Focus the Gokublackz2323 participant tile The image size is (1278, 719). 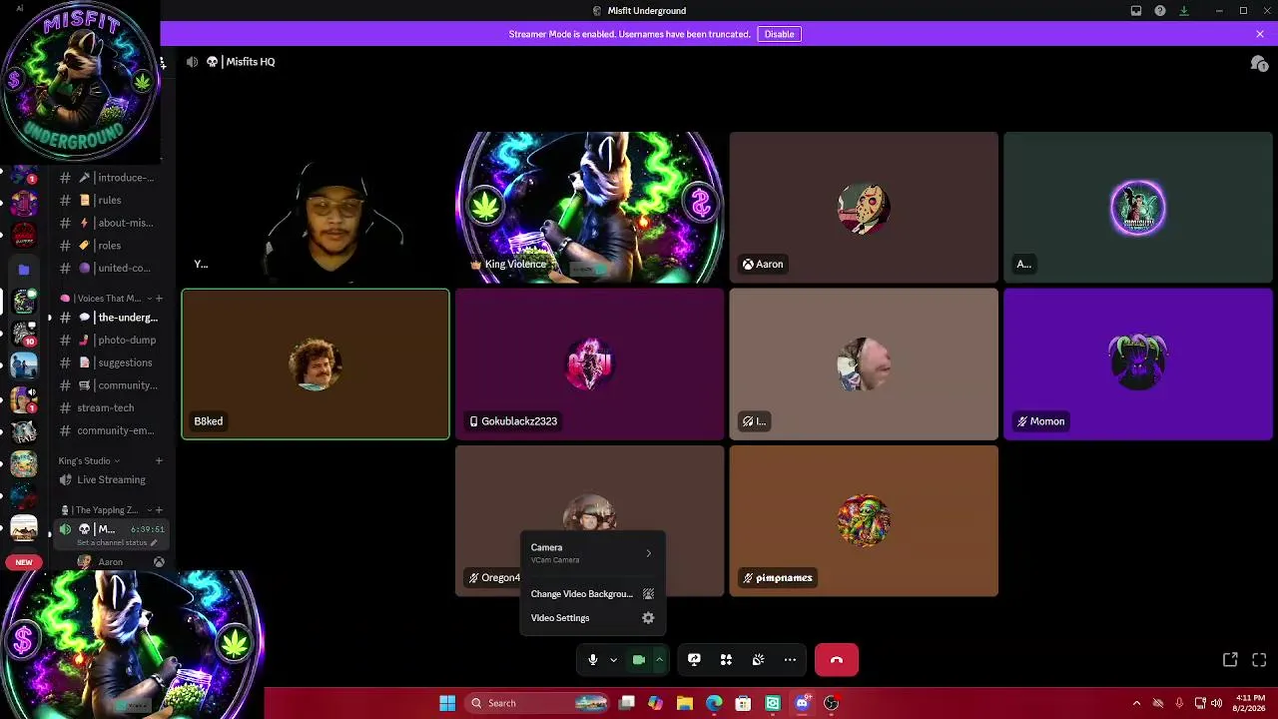point(590,364)
